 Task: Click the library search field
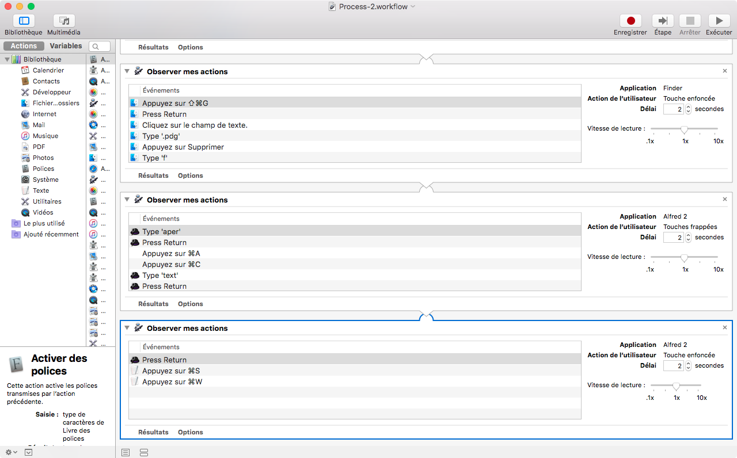click(x=100, y=47)
